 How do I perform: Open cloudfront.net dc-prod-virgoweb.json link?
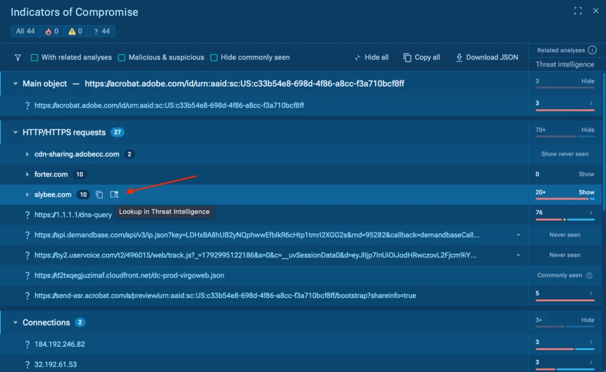tap(129, 275)
